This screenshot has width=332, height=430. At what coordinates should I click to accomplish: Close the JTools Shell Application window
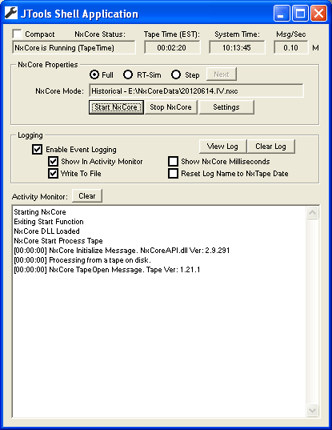coord(318,13)
